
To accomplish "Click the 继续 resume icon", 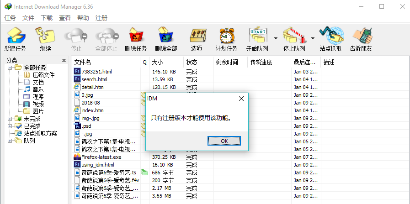I will pos(46,35).
